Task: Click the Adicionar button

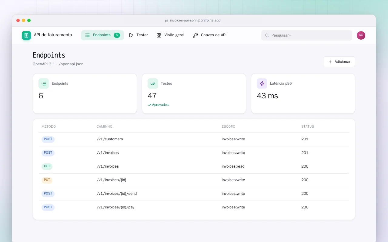Action: pyautogui.click(x=339, y=62)
